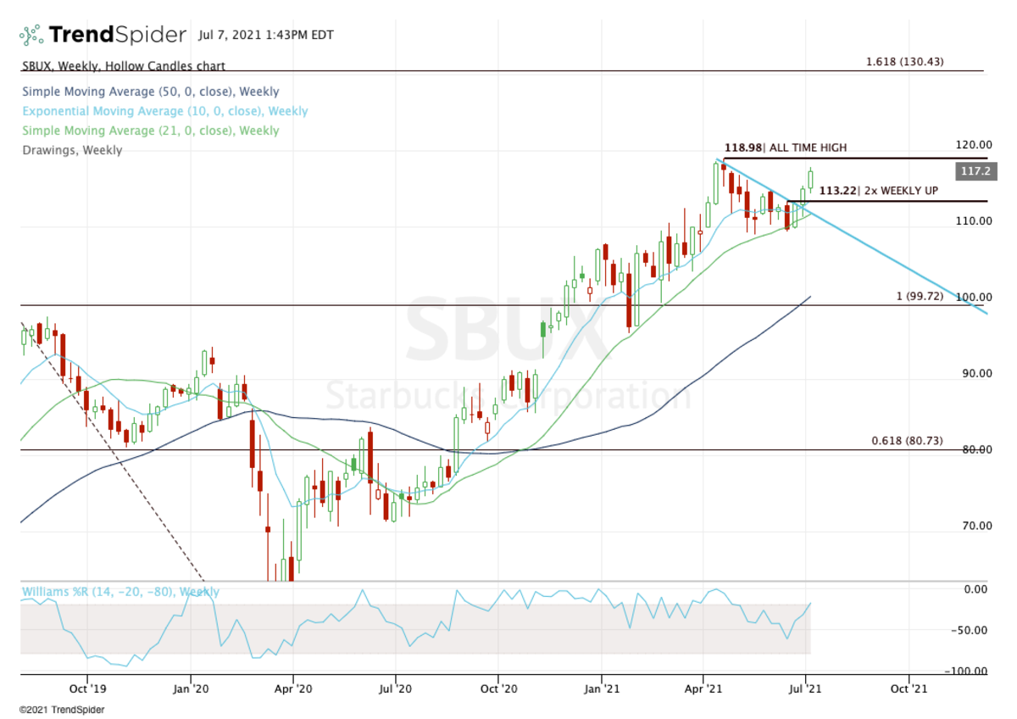
Task: Click the ©2021 TrendSpider copyright text
Action: (x=58, y=709)
